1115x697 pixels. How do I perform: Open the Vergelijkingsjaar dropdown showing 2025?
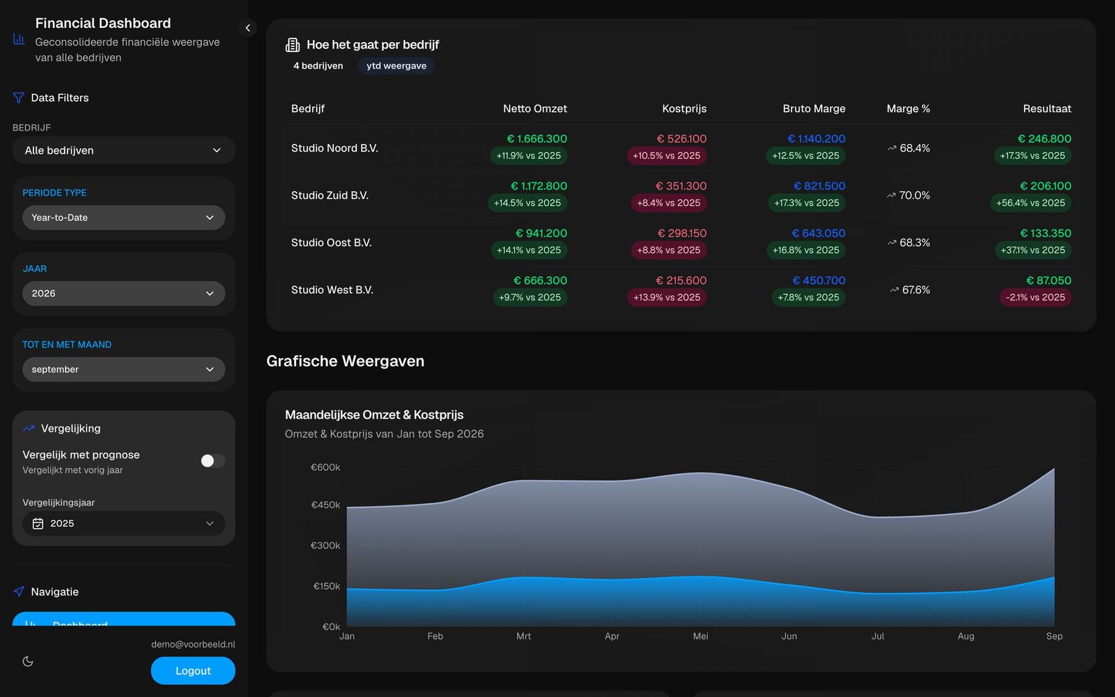(124, 524)
